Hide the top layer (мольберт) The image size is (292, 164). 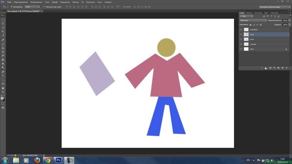click(x=241, y=30)
